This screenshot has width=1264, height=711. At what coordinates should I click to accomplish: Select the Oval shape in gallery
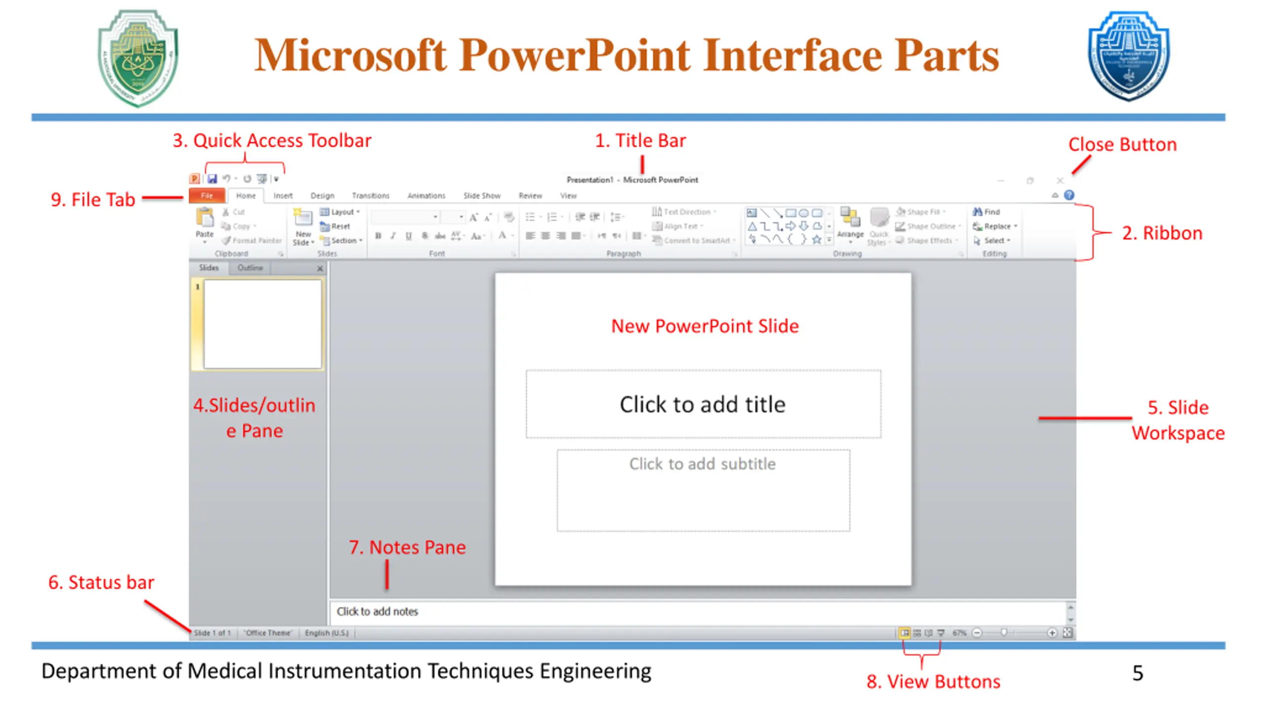[804, 213]
